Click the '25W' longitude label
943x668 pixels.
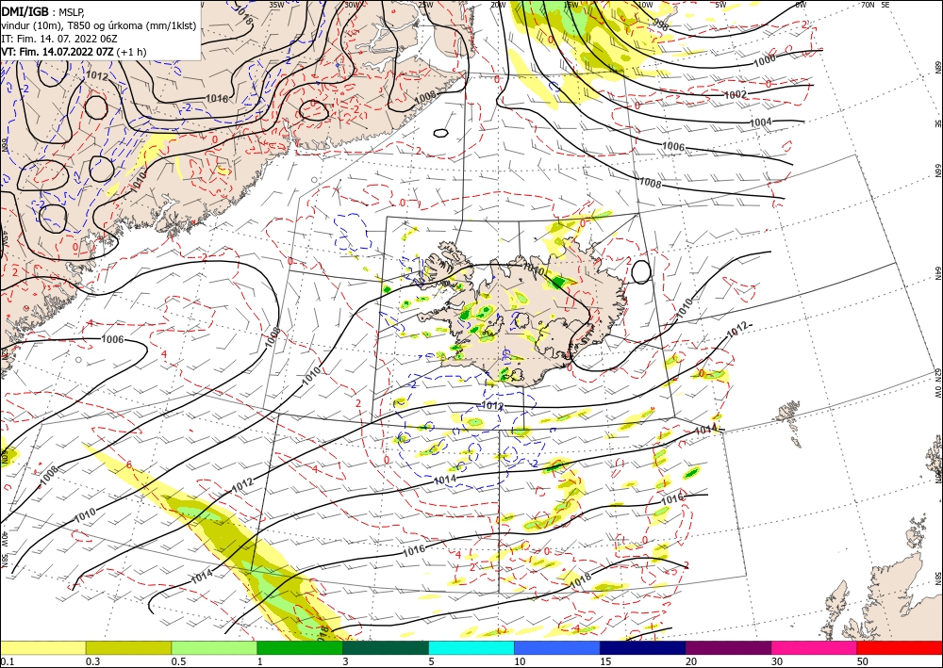425,5
